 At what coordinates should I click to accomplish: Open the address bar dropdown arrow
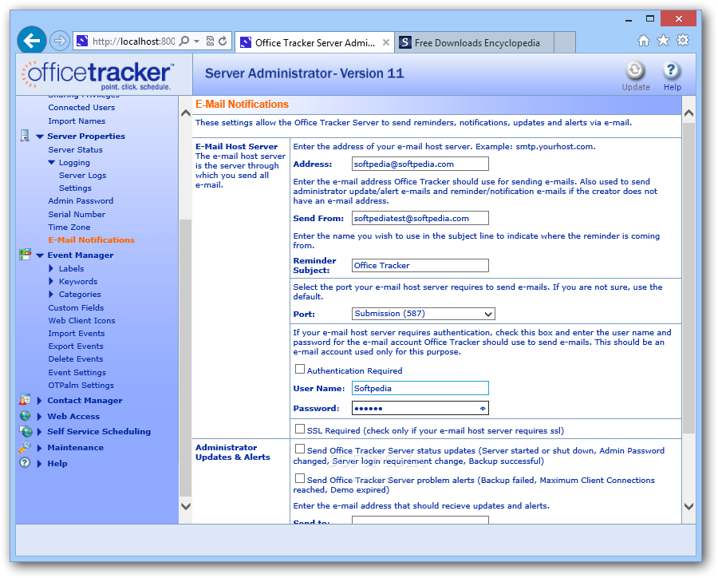[x=197, y=42]
